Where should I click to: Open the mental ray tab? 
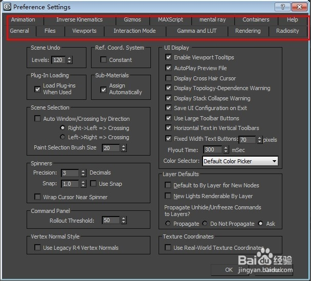coord(213,19)
